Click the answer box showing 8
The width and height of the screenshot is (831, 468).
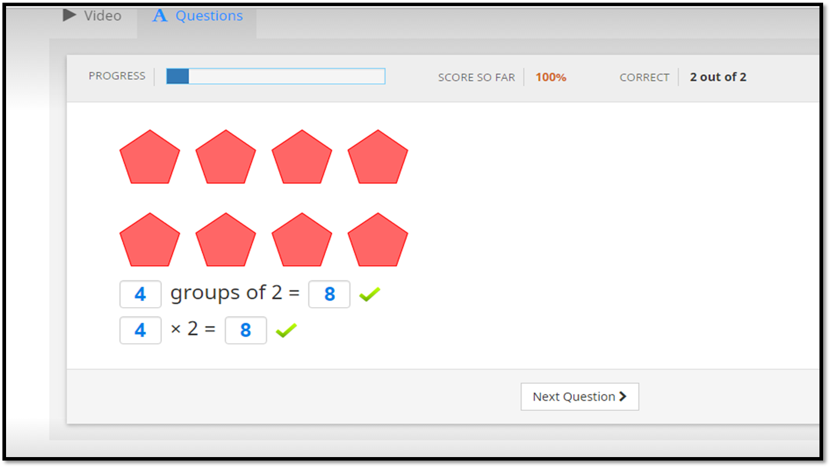point(329,294)
